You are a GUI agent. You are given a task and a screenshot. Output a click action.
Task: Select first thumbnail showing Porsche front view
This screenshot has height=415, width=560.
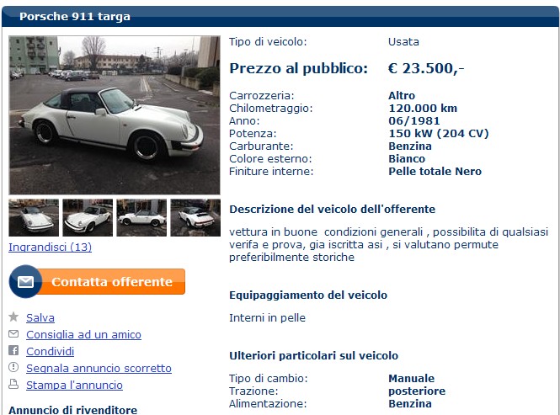[x=34, y=217]
